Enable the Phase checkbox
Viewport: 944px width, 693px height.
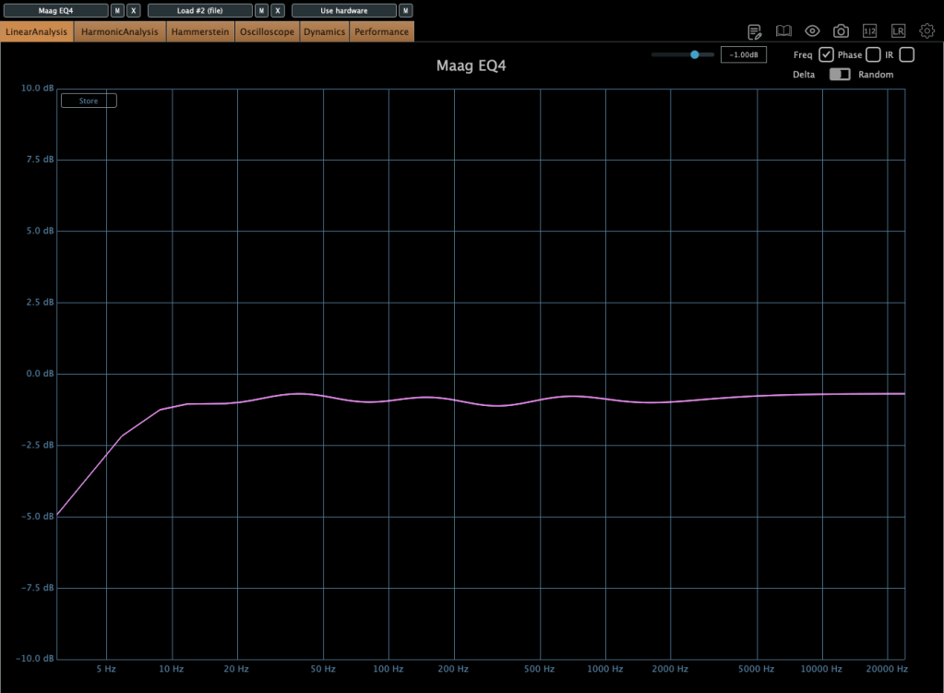point(873,54)
